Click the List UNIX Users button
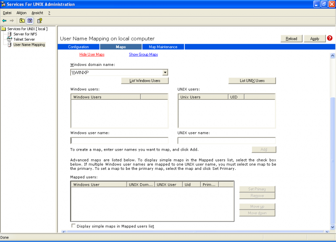This screenshot has height=242, width=336. [252, 81]
